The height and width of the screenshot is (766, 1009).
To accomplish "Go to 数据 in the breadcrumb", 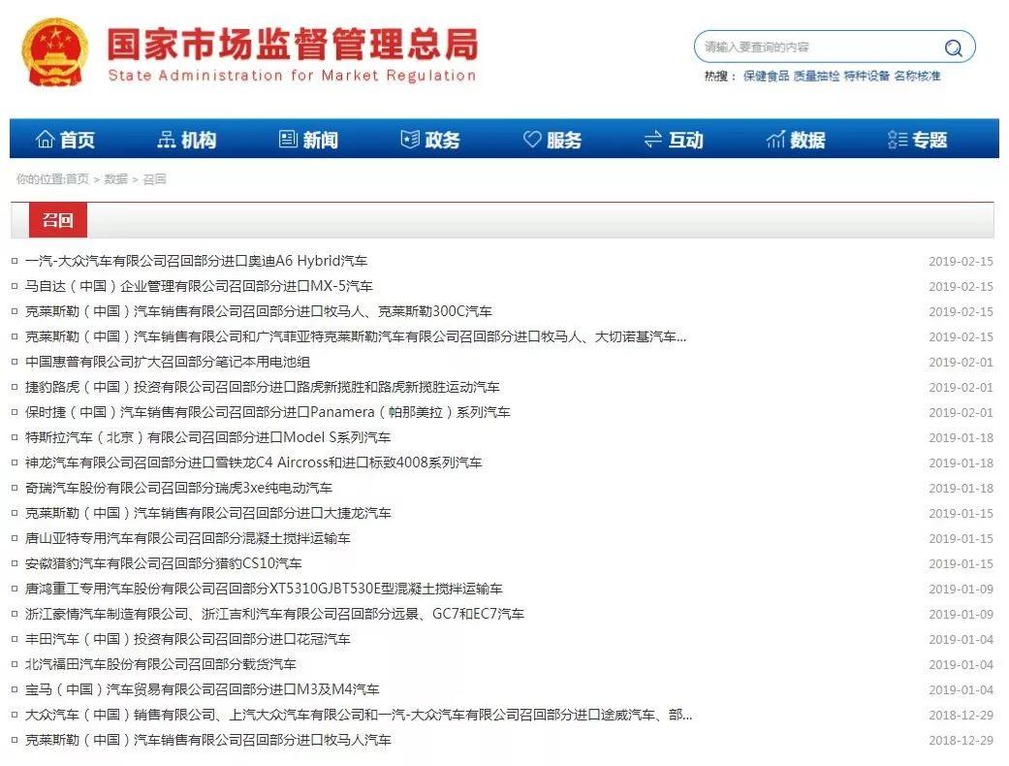I will pos(116,179).
